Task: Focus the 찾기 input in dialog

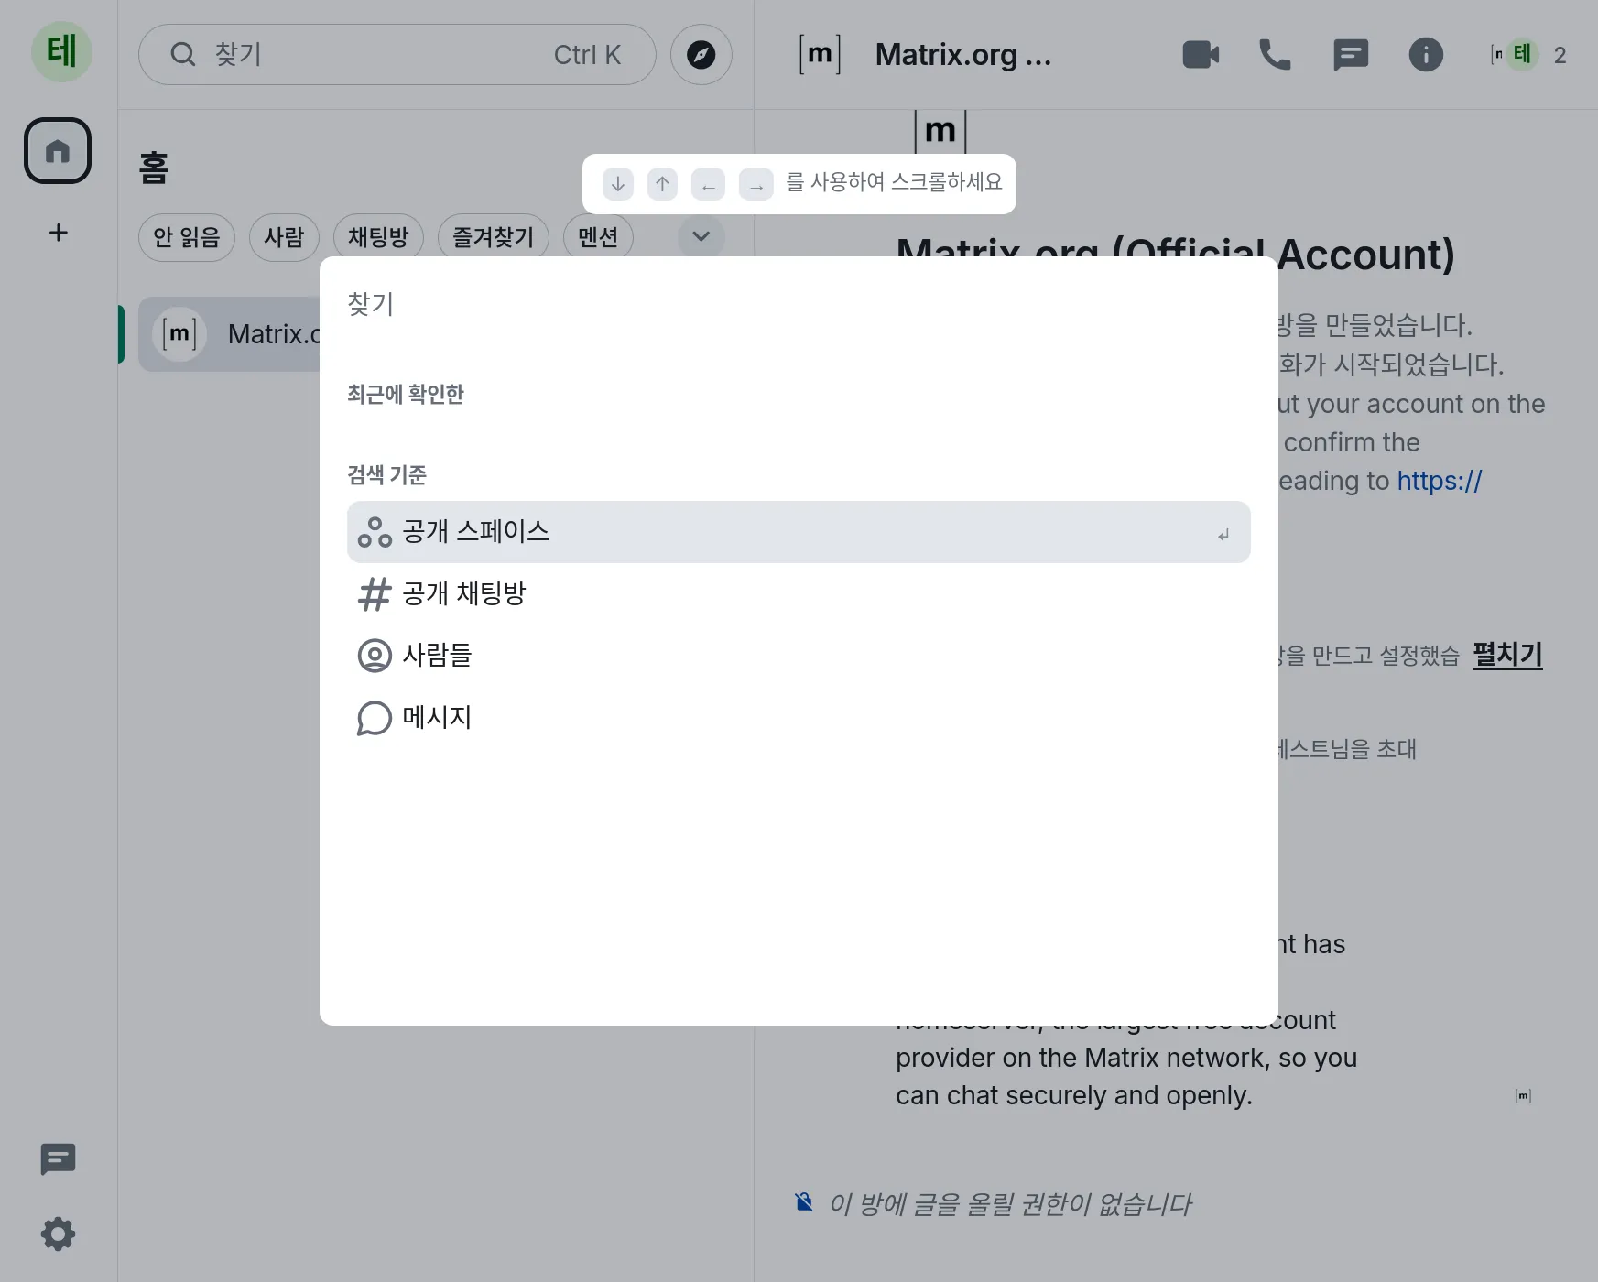Action: (x=799, y=305)
